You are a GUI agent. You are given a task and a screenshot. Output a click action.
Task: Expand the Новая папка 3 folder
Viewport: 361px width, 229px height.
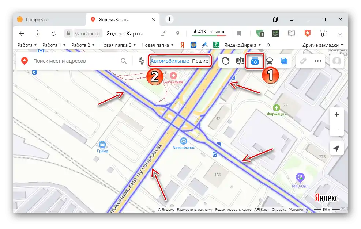(x=118, y=45)
